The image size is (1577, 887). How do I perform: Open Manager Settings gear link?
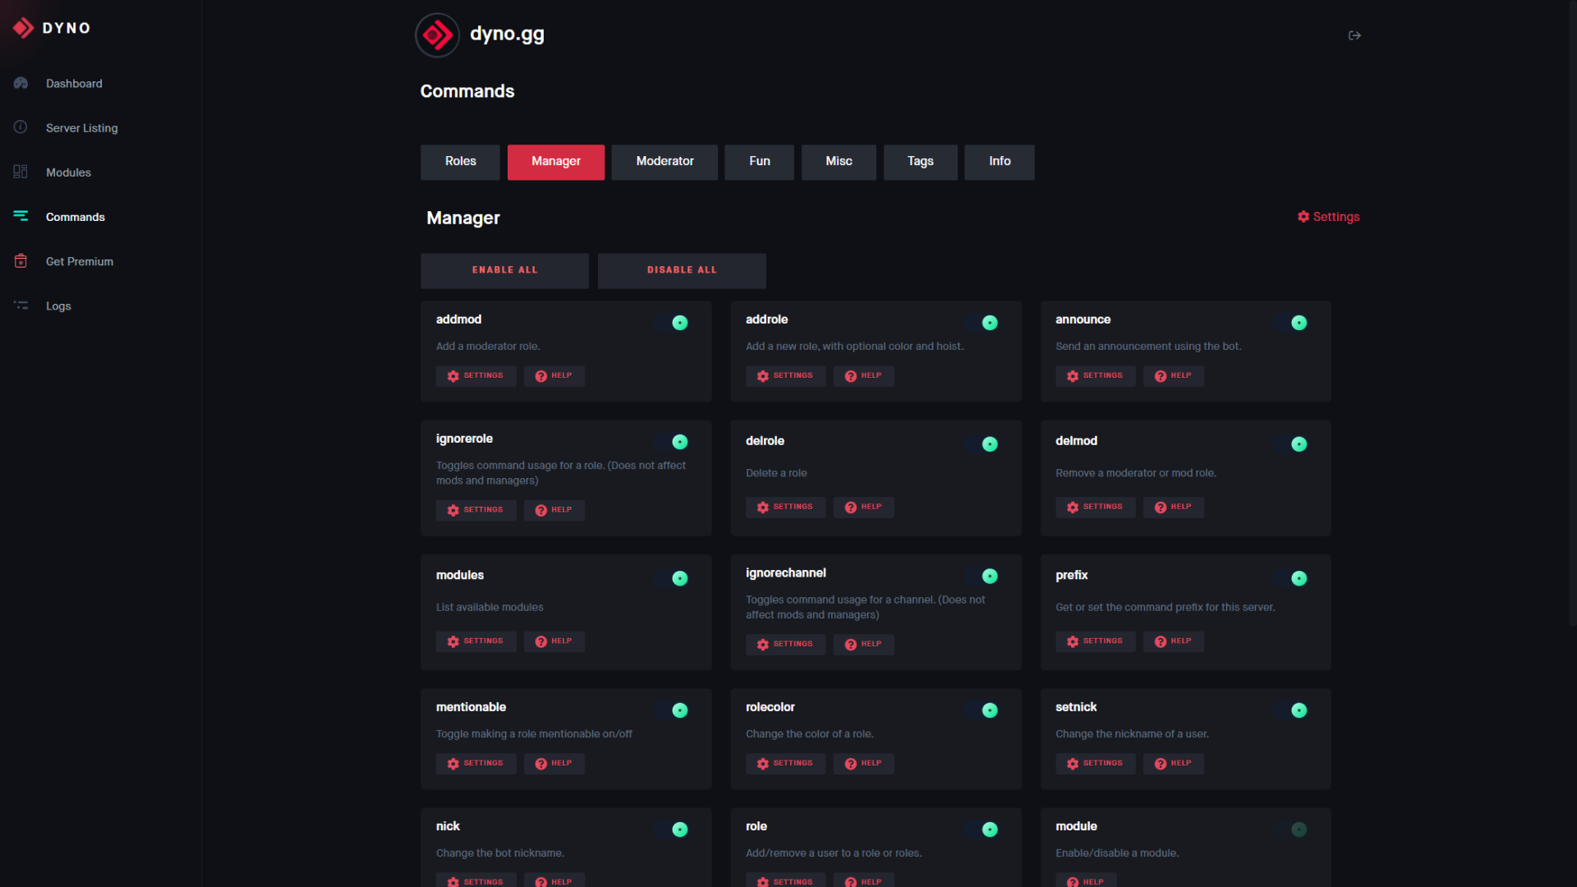[x=1328, y=217]
